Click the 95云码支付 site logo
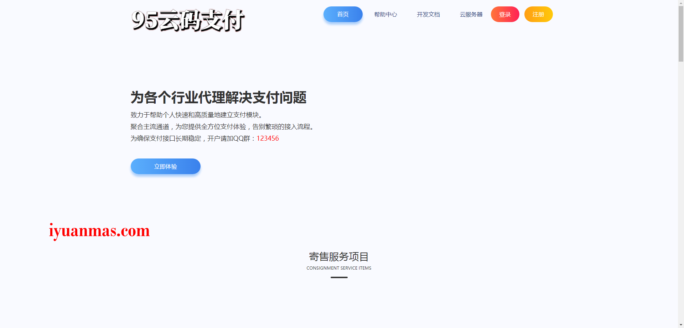Screen dimensions: 684x328 [188, 20]
